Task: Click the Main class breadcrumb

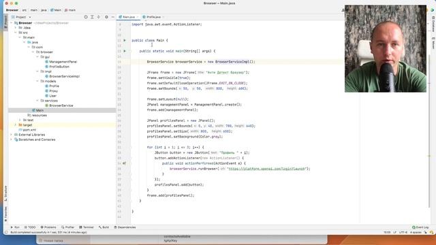Action: [56, 10]
